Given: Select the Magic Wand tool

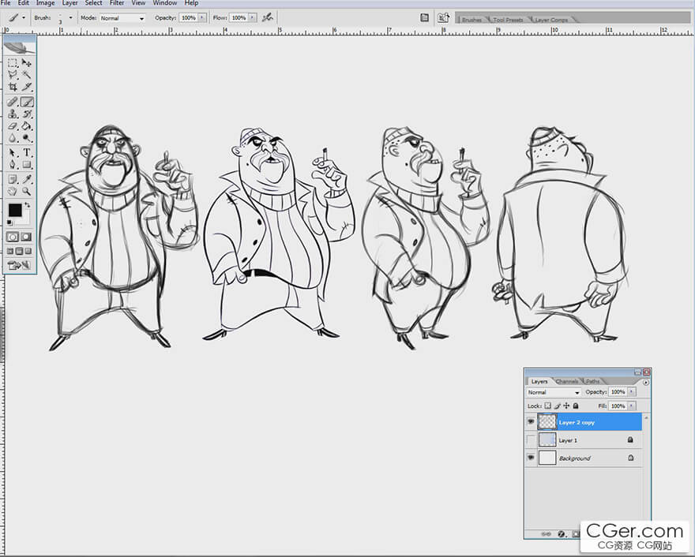Looking at the screenshot, I should [x=27, y=75].
